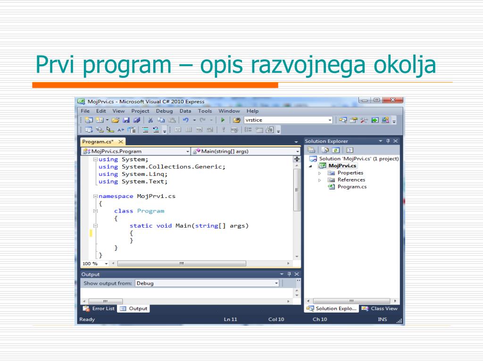Open the Window menu
483x362 pixels.
tap(229, 111)
